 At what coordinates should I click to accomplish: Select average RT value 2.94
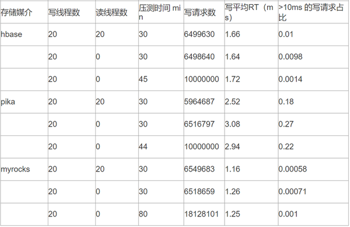pyautogui.click(x=232, y=146)
